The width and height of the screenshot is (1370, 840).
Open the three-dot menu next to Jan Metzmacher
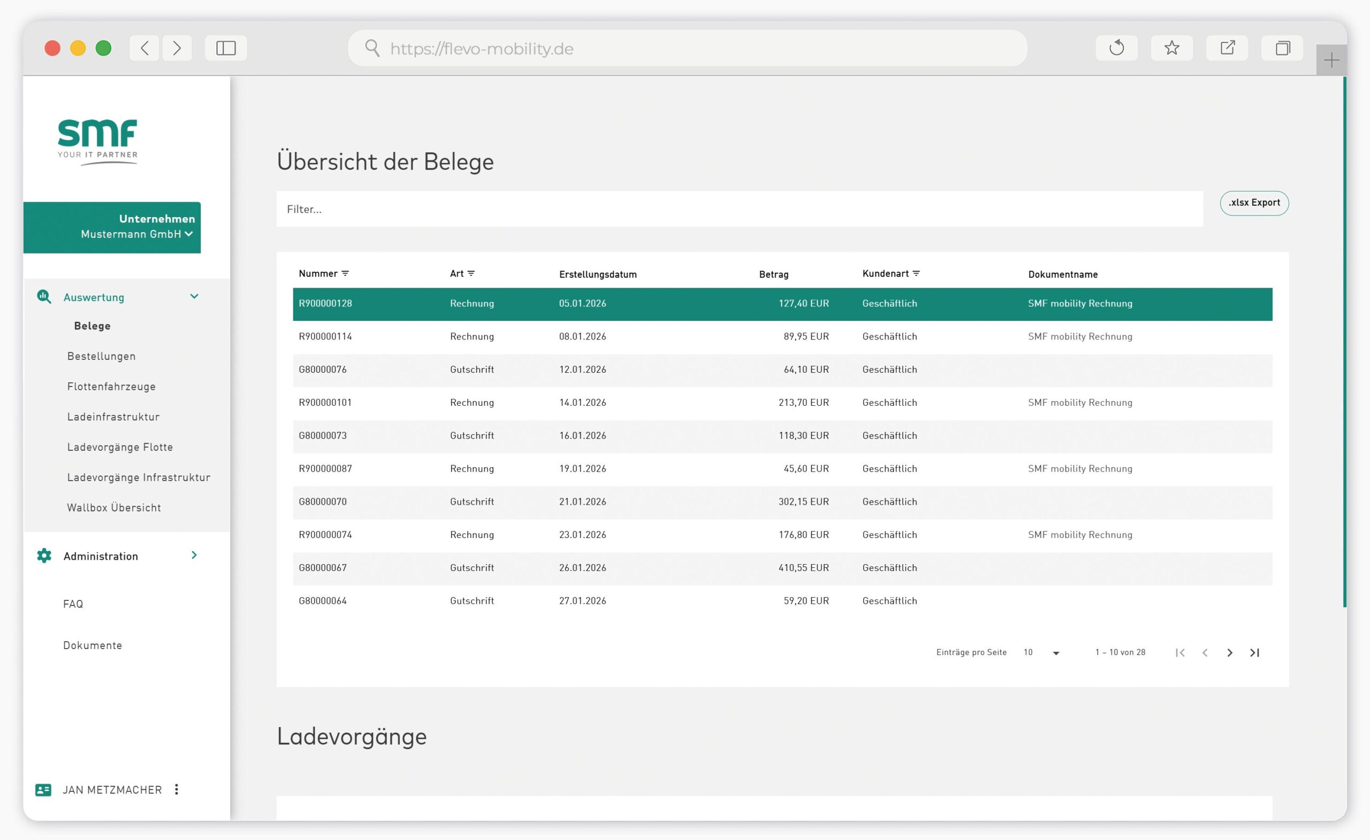click(176, 789)
